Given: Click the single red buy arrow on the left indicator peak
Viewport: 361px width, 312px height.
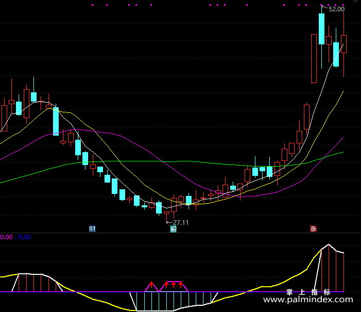Looking at the screenshot, I should [151, 285].
